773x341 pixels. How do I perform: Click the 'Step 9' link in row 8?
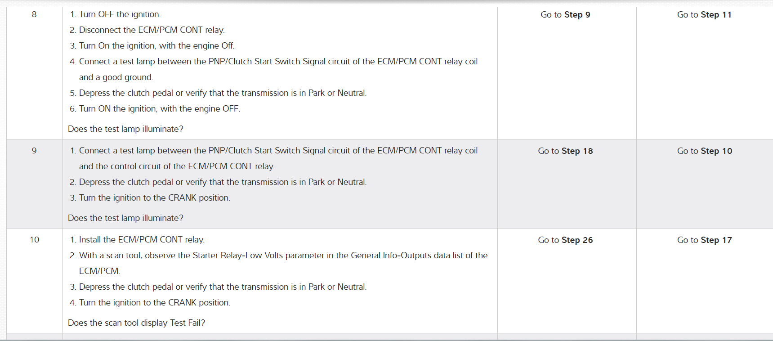[x=577, y=15]
